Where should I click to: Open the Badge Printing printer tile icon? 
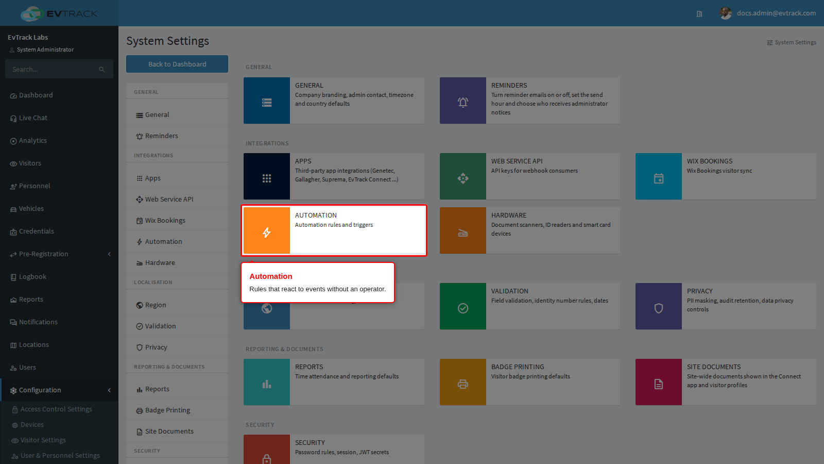point(463,382)
